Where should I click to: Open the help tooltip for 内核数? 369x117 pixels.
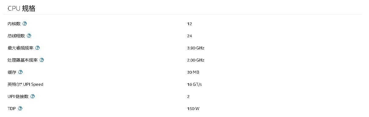coord(25,24)
